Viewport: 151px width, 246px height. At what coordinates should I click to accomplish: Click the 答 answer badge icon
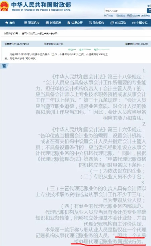pyautogui.click(x=4, y=66)
